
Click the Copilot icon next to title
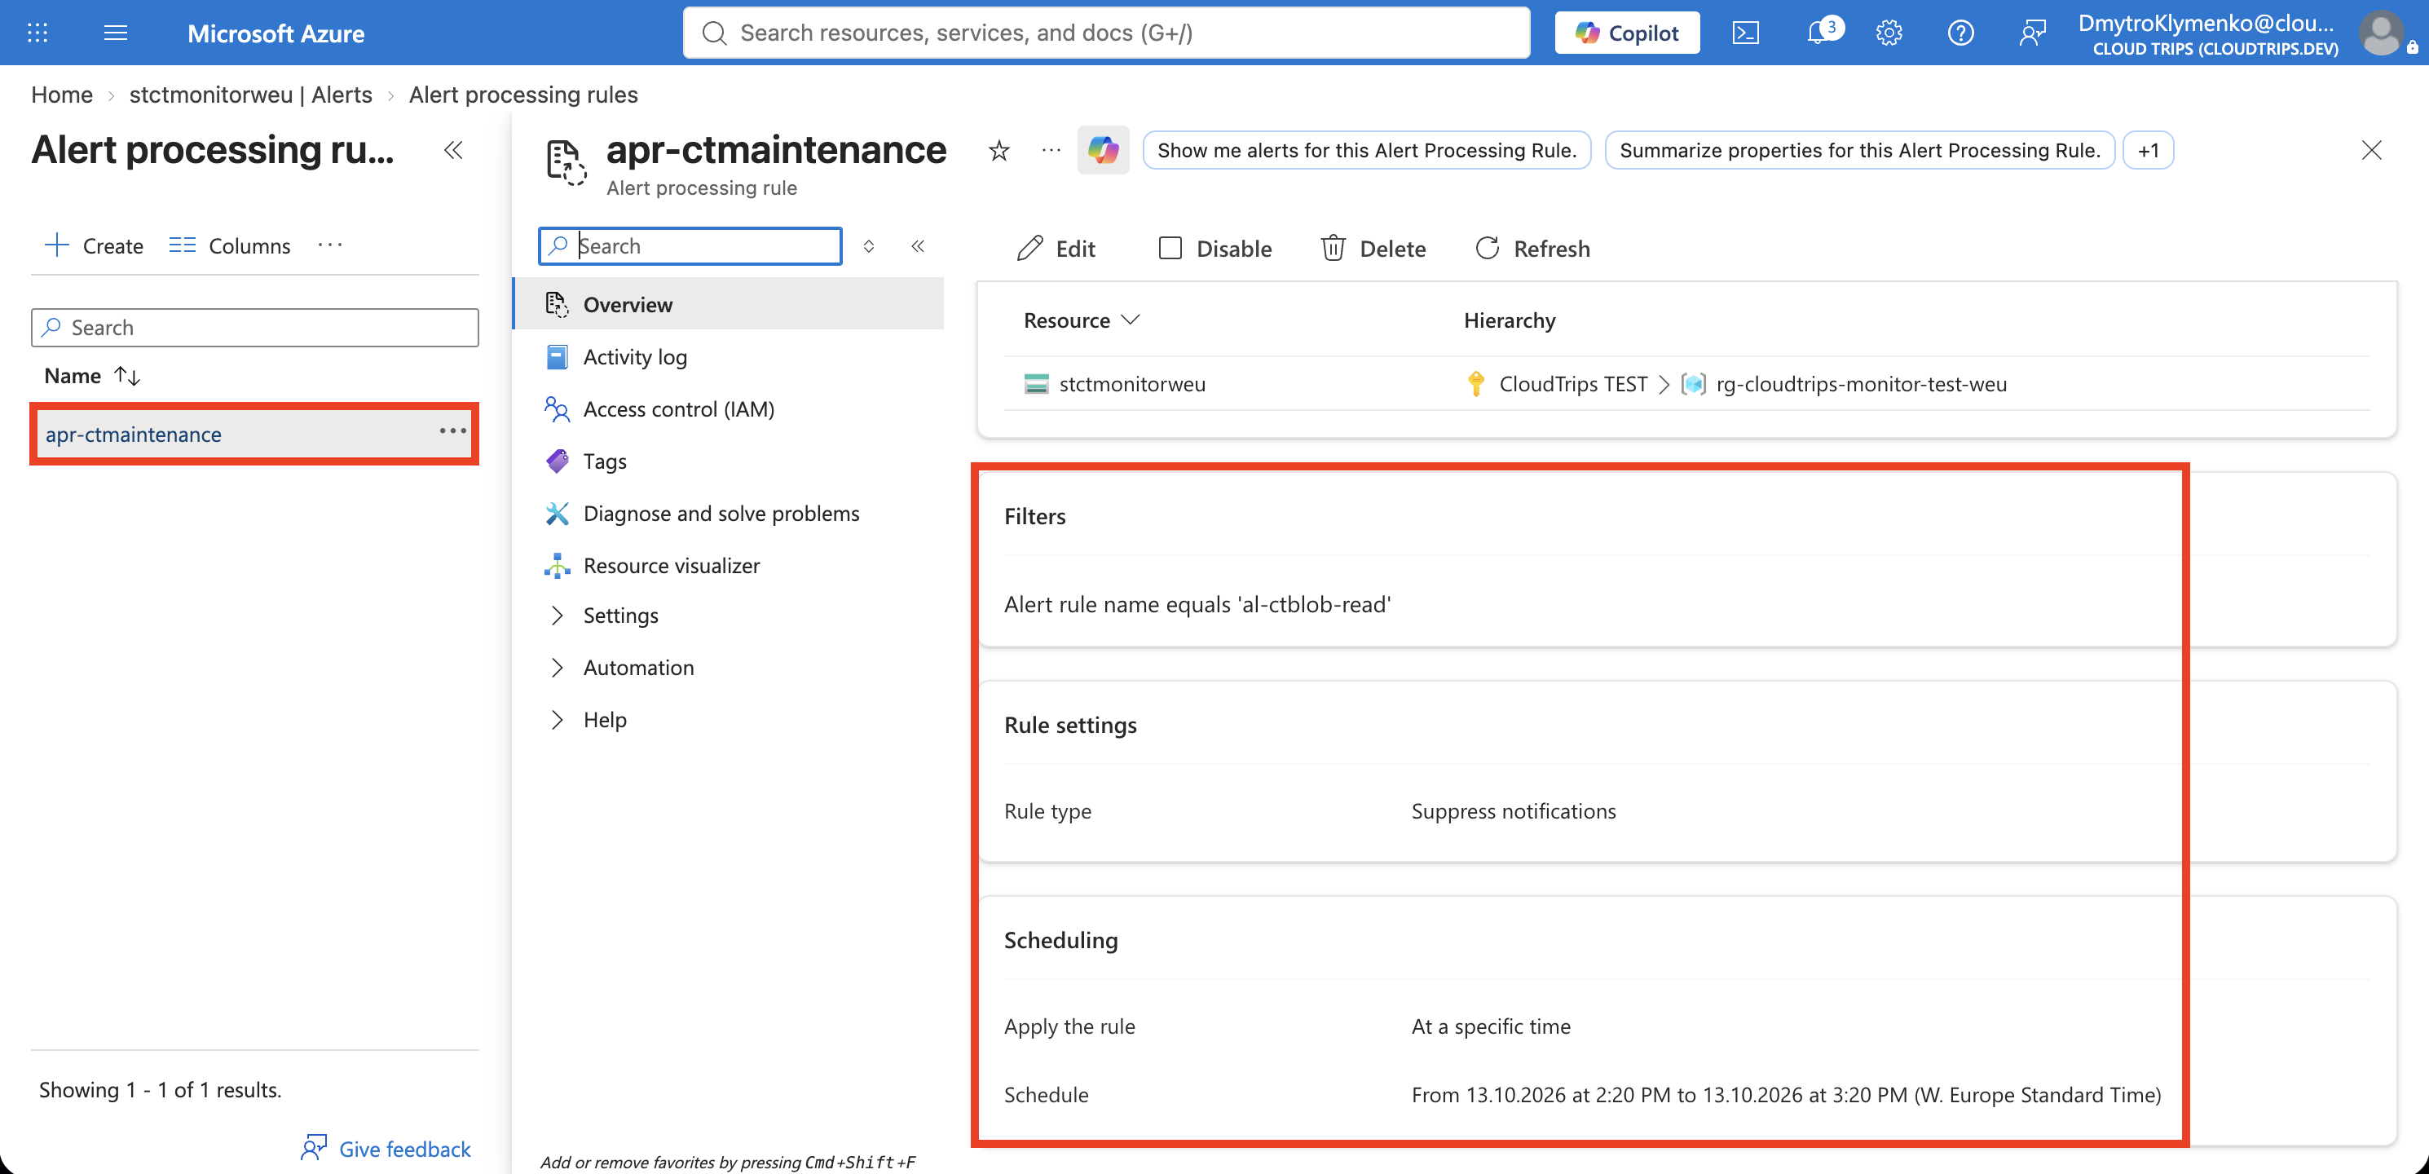[1103, 151]
